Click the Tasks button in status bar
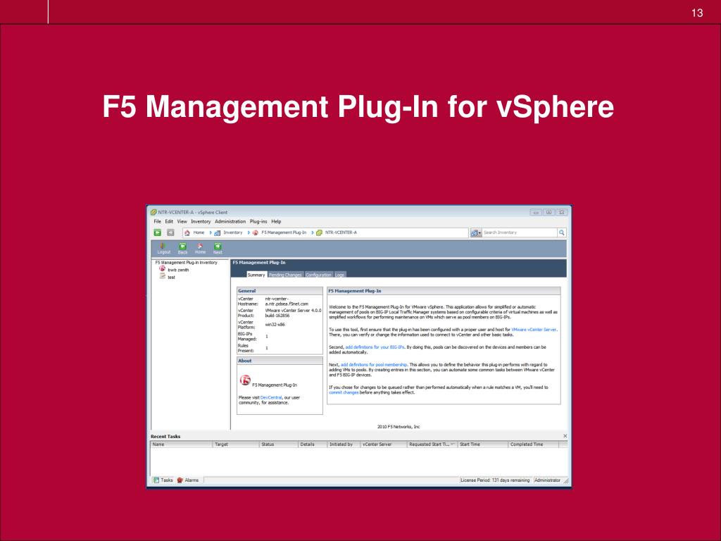 163,480
